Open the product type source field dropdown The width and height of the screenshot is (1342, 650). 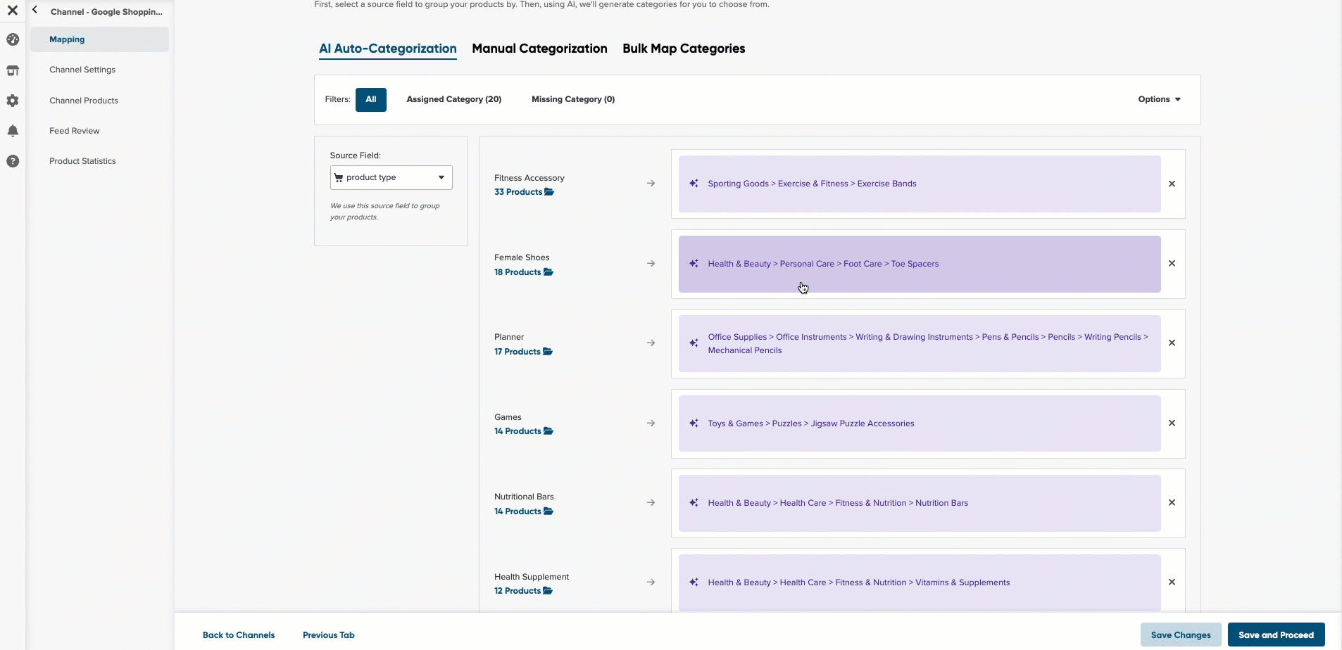pyautogui.click(x=391, y=177)
